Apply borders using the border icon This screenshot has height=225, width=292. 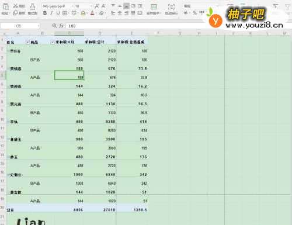pos(65,13)
